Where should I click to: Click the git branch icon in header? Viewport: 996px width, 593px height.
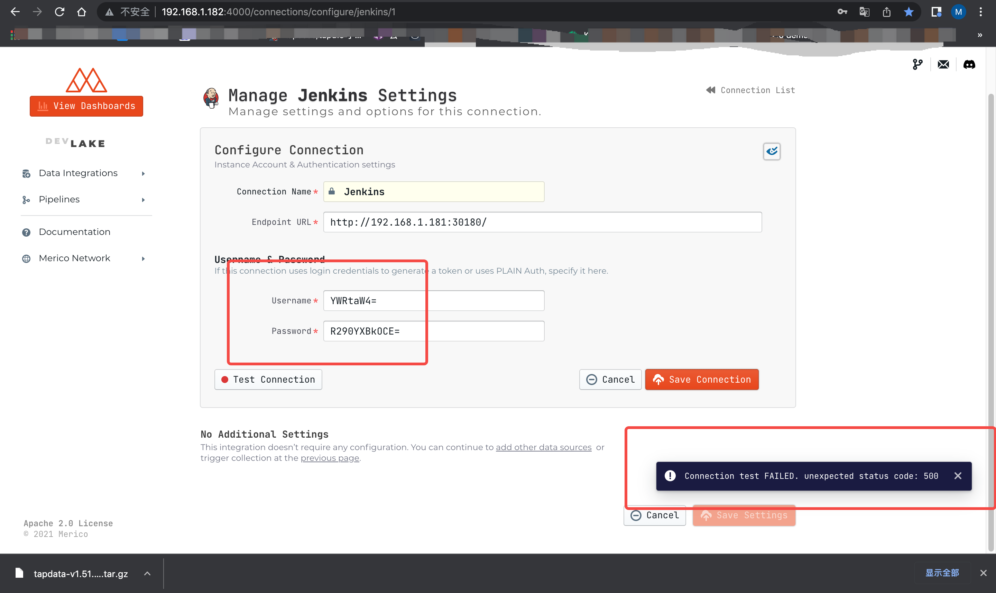pyautogui.click(x=918, y=64)
